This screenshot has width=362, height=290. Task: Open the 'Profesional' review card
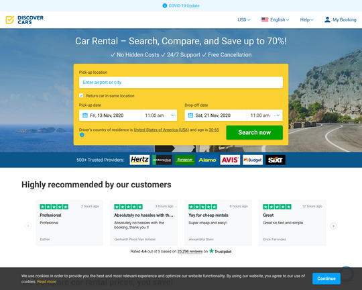click(x=70, y=222)
